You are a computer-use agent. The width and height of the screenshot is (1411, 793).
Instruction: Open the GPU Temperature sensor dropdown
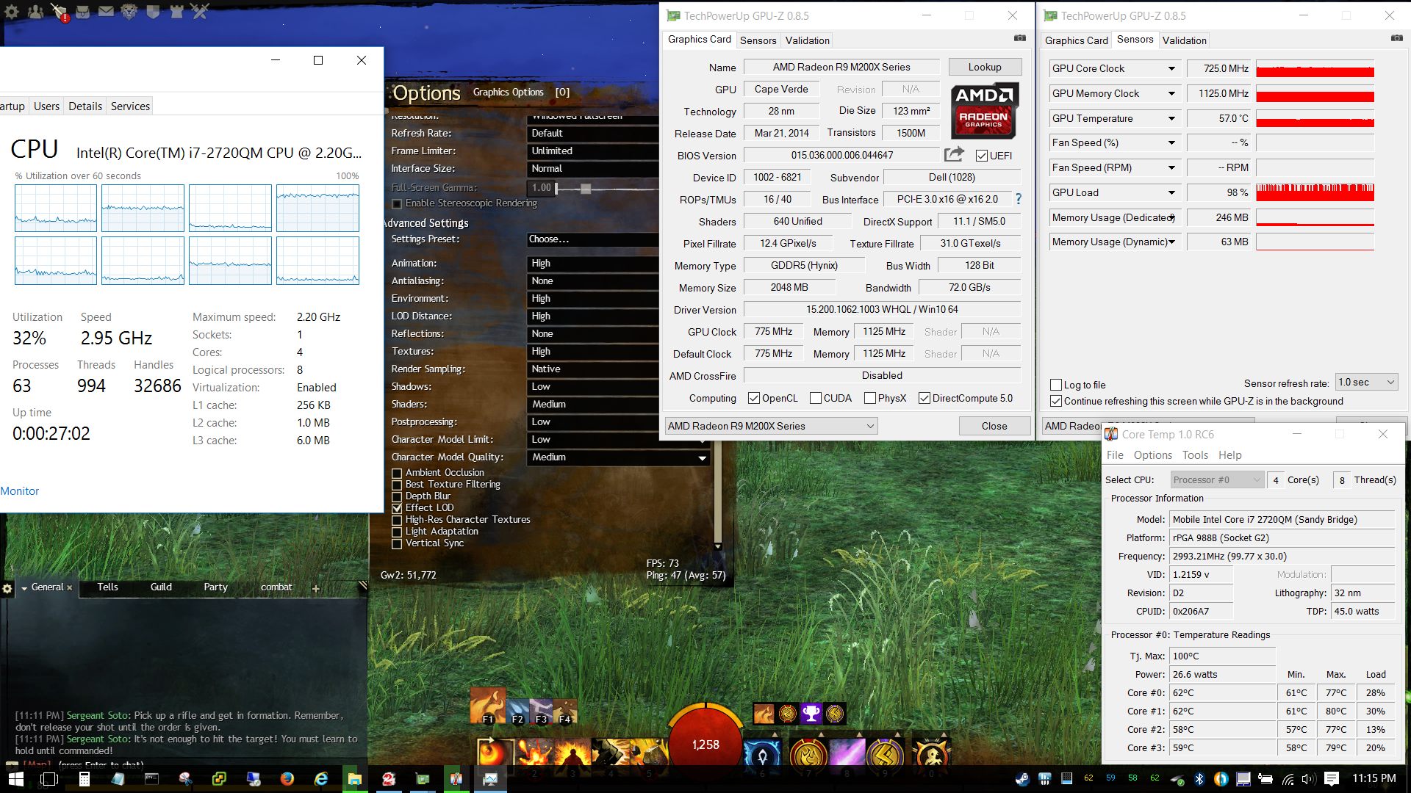(x=1171, y=118)
